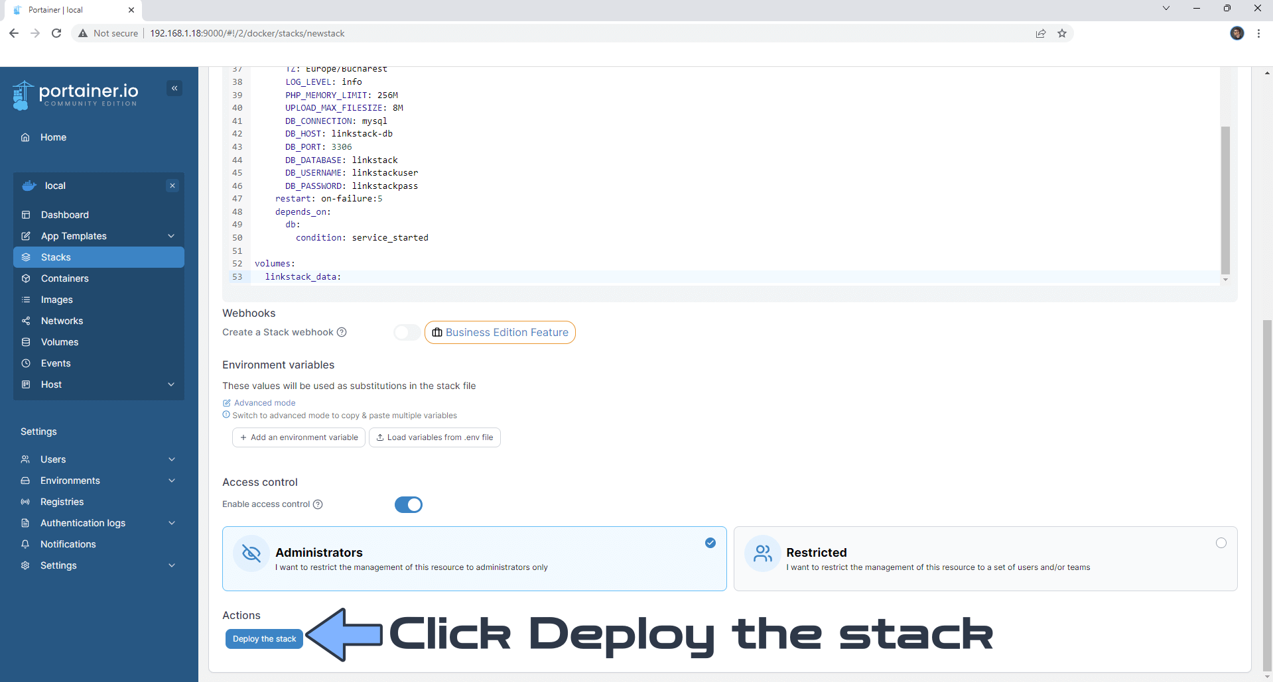Disable access control

(408, 504)
